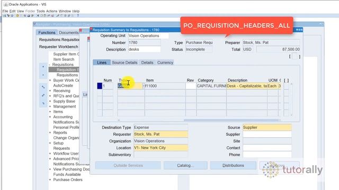Open the Edit menu

tap(13, 11)
